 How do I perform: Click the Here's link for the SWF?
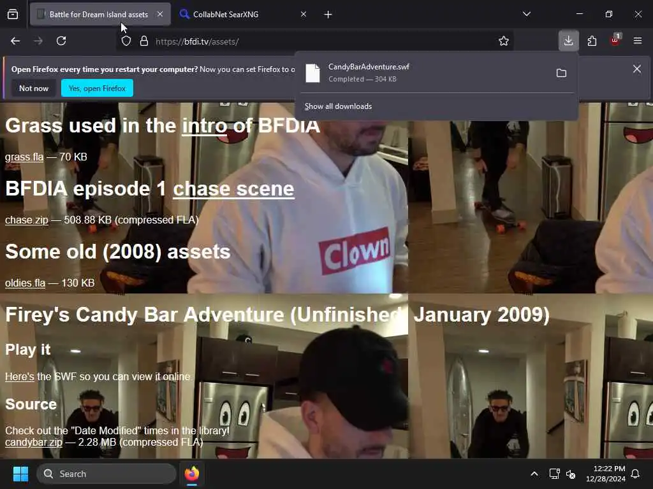coord(20,376)
